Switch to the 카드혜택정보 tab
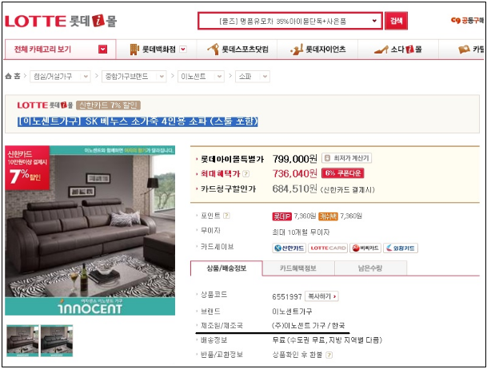487x369 pixels. point(298,268)
